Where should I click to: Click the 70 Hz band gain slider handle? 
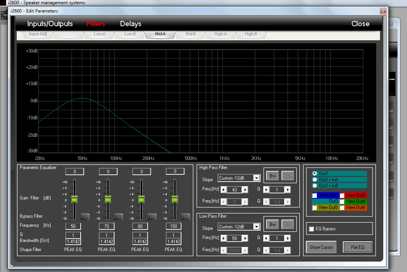click(x=108, y=199)
